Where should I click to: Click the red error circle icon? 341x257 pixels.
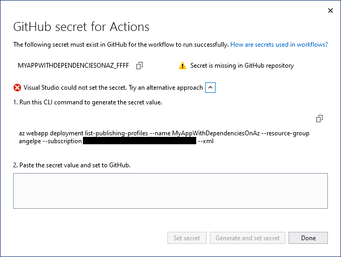click(17, 88)
